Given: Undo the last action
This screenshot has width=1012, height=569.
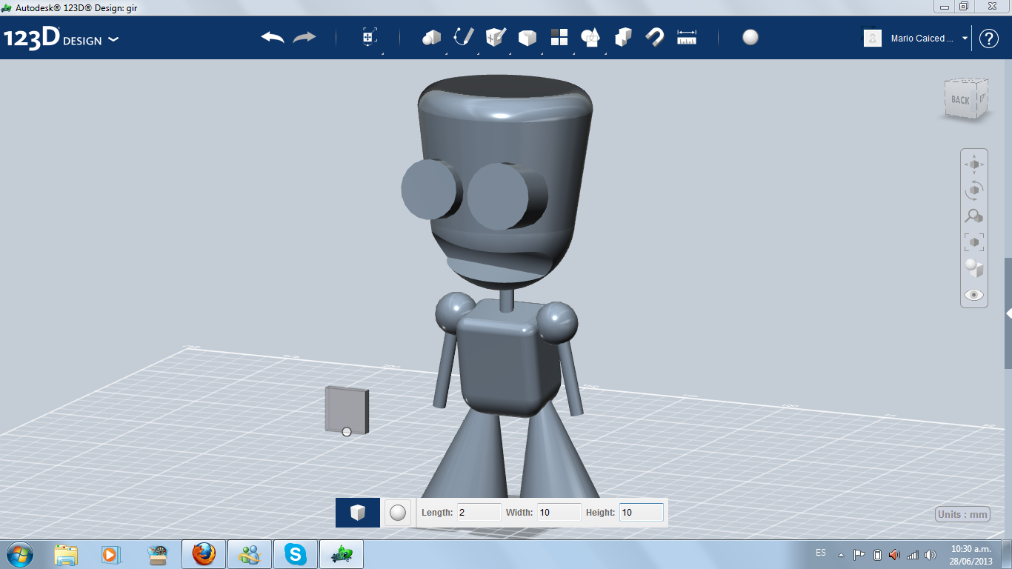Looking at the screenshot, I should click(273, 38).
